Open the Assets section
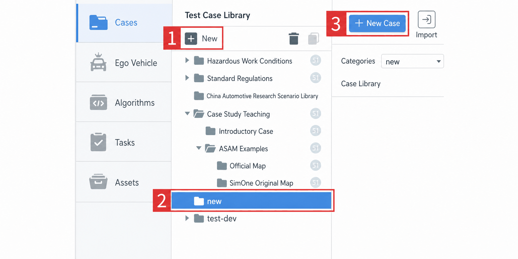 (124, 182)
